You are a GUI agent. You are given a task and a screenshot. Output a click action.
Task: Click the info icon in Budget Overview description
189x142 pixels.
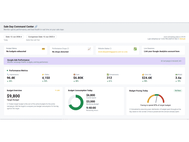[x=8, y=104]
